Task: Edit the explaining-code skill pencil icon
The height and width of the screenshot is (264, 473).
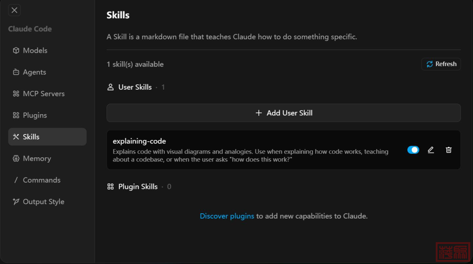Action: click(431, 150)
